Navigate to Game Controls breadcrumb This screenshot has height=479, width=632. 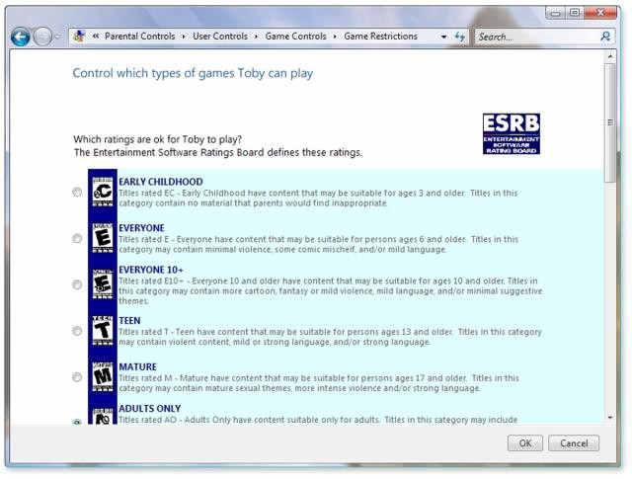(x=298, y=37)
